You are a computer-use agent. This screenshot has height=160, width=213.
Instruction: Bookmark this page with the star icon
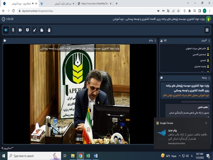pos(185,11)
